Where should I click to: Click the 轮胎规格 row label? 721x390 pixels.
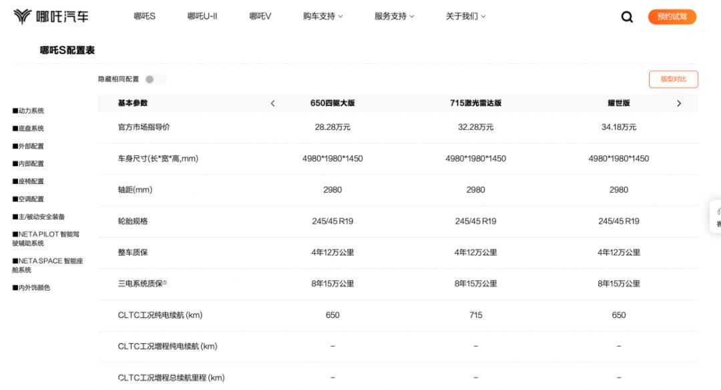pos(133,221)
